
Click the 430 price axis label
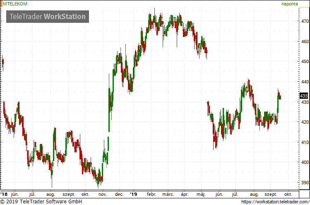(x=305, y=102)
